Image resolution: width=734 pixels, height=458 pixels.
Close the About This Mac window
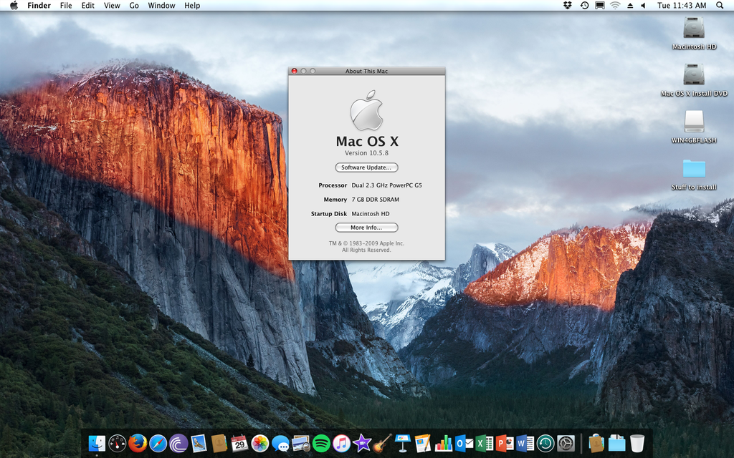pos(295,71)
